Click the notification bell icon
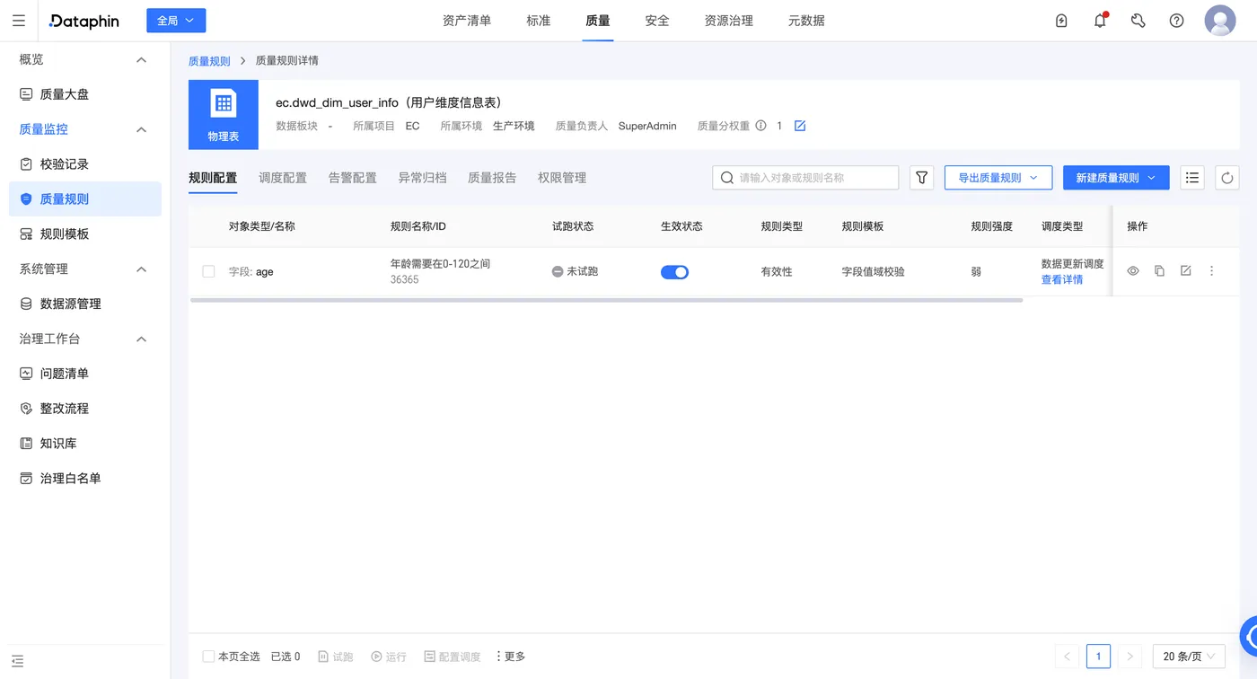 point(1100,21)
